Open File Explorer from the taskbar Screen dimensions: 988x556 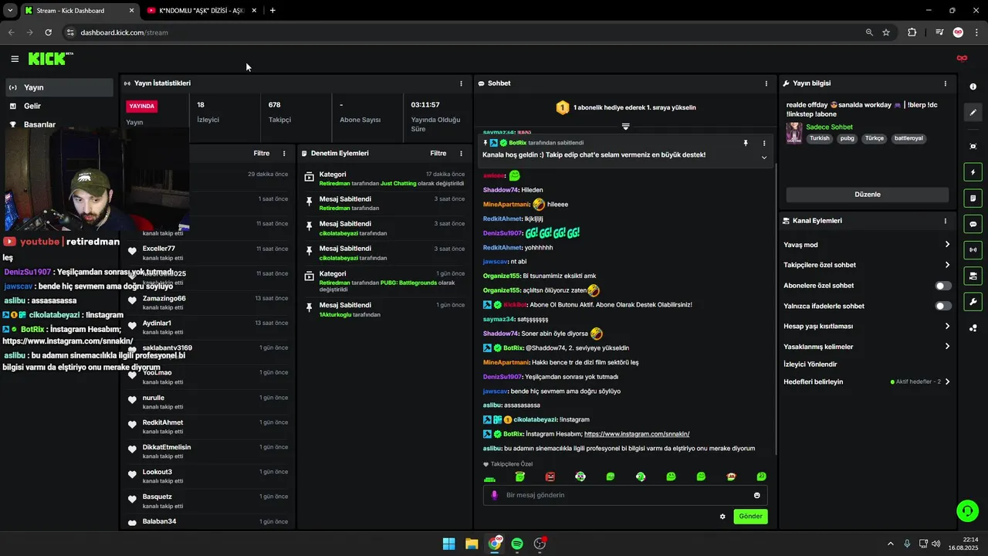click(x=472, y=544)
